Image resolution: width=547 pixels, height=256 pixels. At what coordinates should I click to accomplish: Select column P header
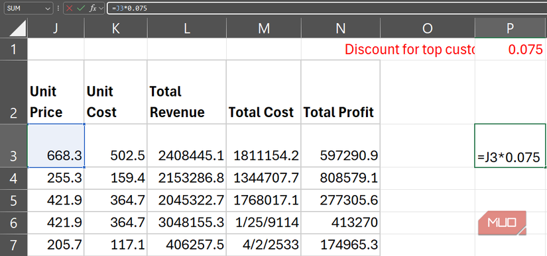[x=511, y=28]
